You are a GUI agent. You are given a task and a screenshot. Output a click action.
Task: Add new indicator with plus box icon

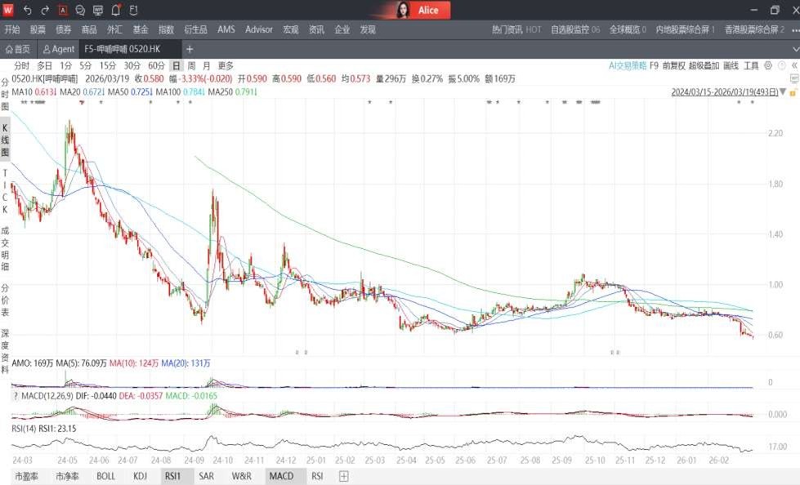[x=344, y=476]
